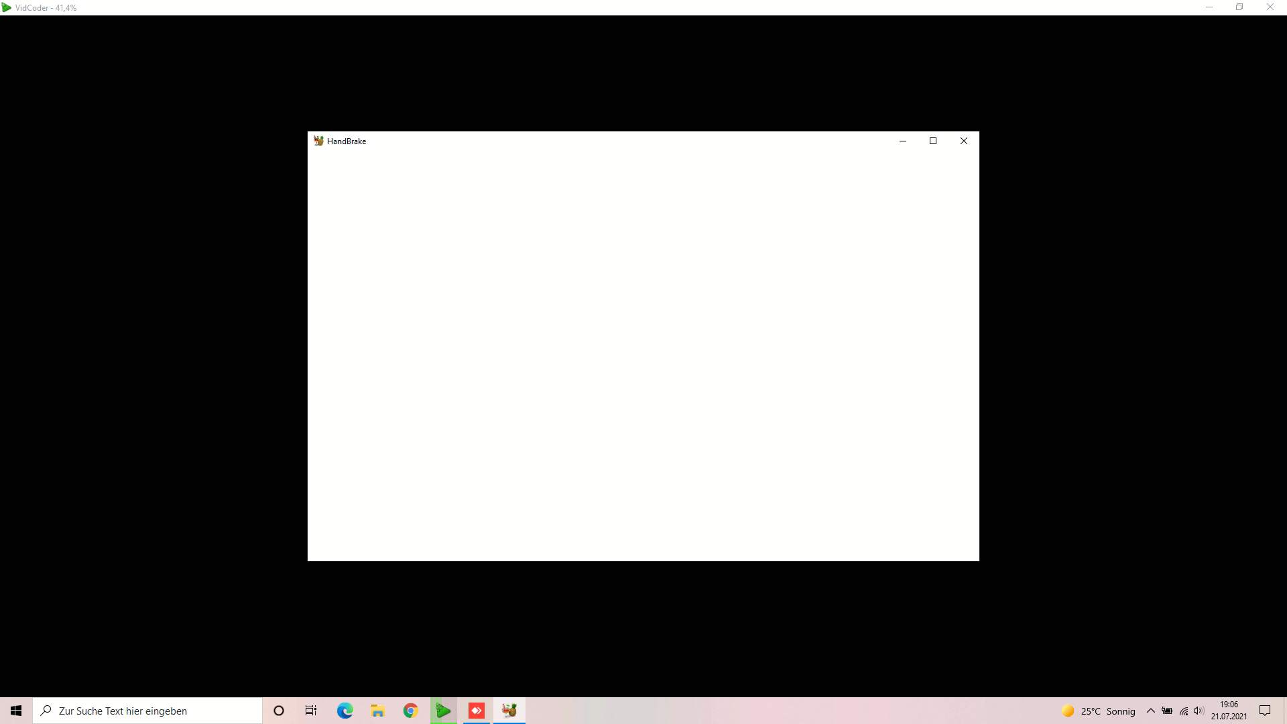This screenshot has width=1287, height=724.
Task: Open the notification action center
Action: click(1265, 711)
